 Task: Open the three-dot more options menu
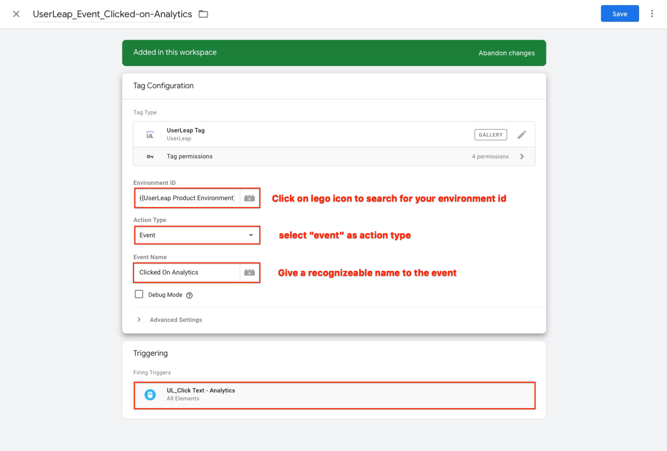(x=652, y=13)
